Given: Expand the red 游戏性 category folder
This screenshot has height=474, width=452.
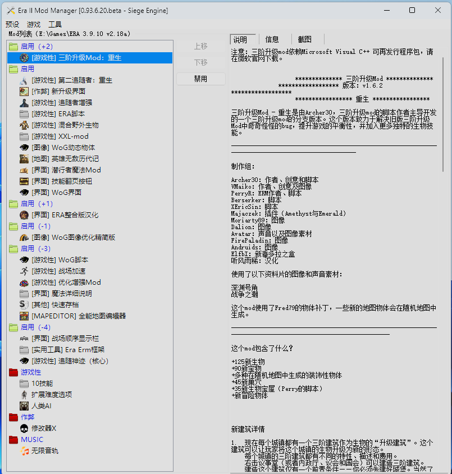Looking at the screenshot, I should (x=13, y=372).
